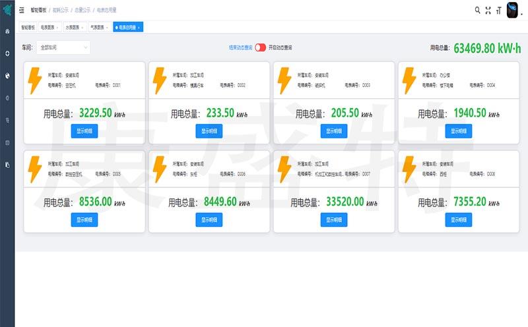This screenshot has height=327, width=528.
Task: Click the value 233.50 on the card
Action: (x=220, y=113)
